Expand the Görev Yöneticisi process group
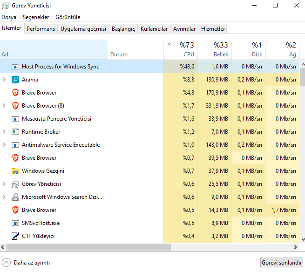 (4, 184)
